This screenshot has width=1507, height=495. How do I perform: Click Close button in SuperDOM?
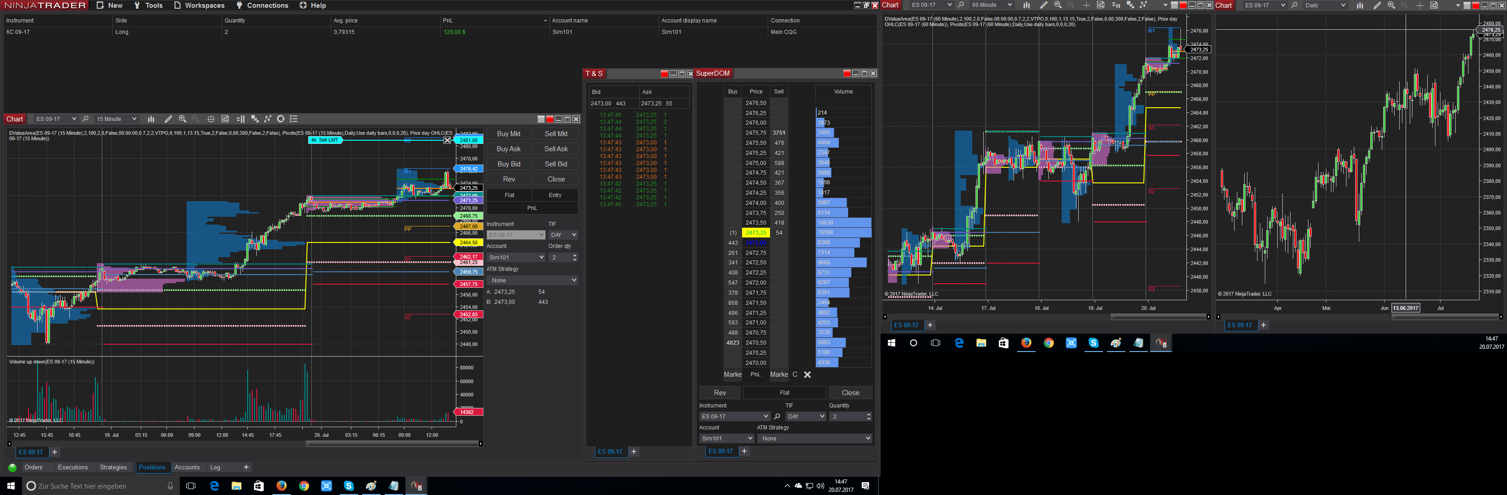851,393
